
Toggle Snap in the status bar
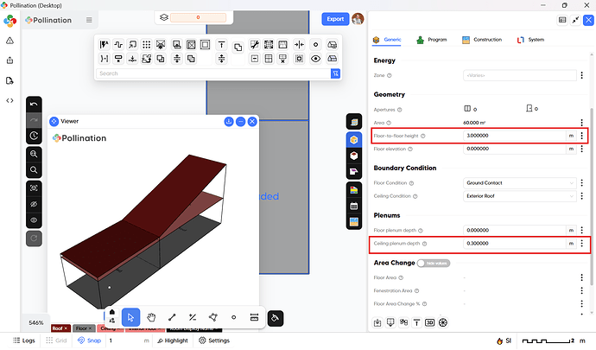(89, 340)
